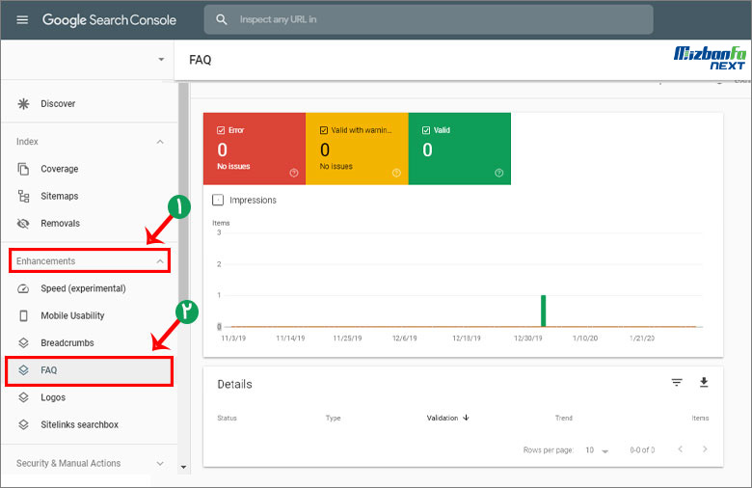
Task: Enable the Impressions checkbox
Action: [218, 200]
